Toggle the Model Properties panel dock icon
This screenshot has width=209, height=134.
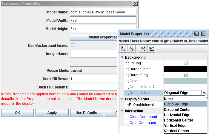[x=196, y=34]
